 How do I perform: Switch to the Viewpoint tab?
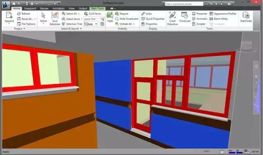coord(30,8)
